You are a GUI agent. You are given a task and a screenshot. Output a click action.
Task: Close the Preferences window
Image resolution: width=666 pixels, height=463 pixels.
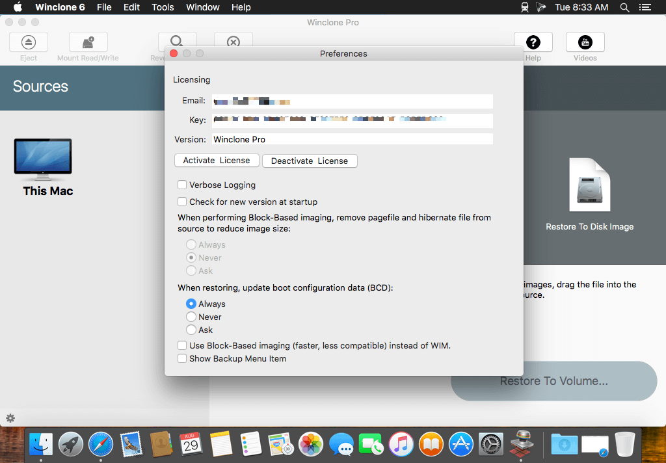(173, 53)
